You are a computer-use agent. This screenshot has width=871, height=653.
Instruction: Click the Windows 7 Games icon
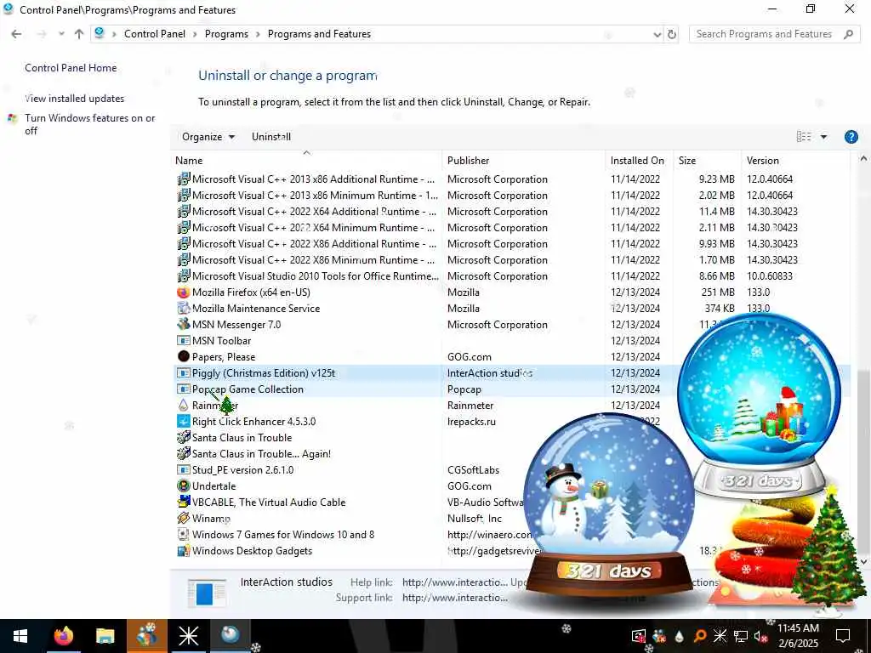pyautogui.click(x=184, y=534)
